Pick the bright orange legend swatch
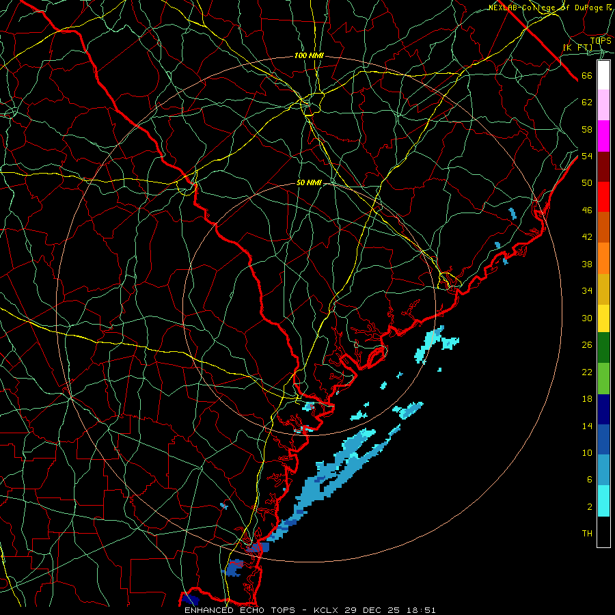Screen dimensions: 615x615 coord(603,258)
